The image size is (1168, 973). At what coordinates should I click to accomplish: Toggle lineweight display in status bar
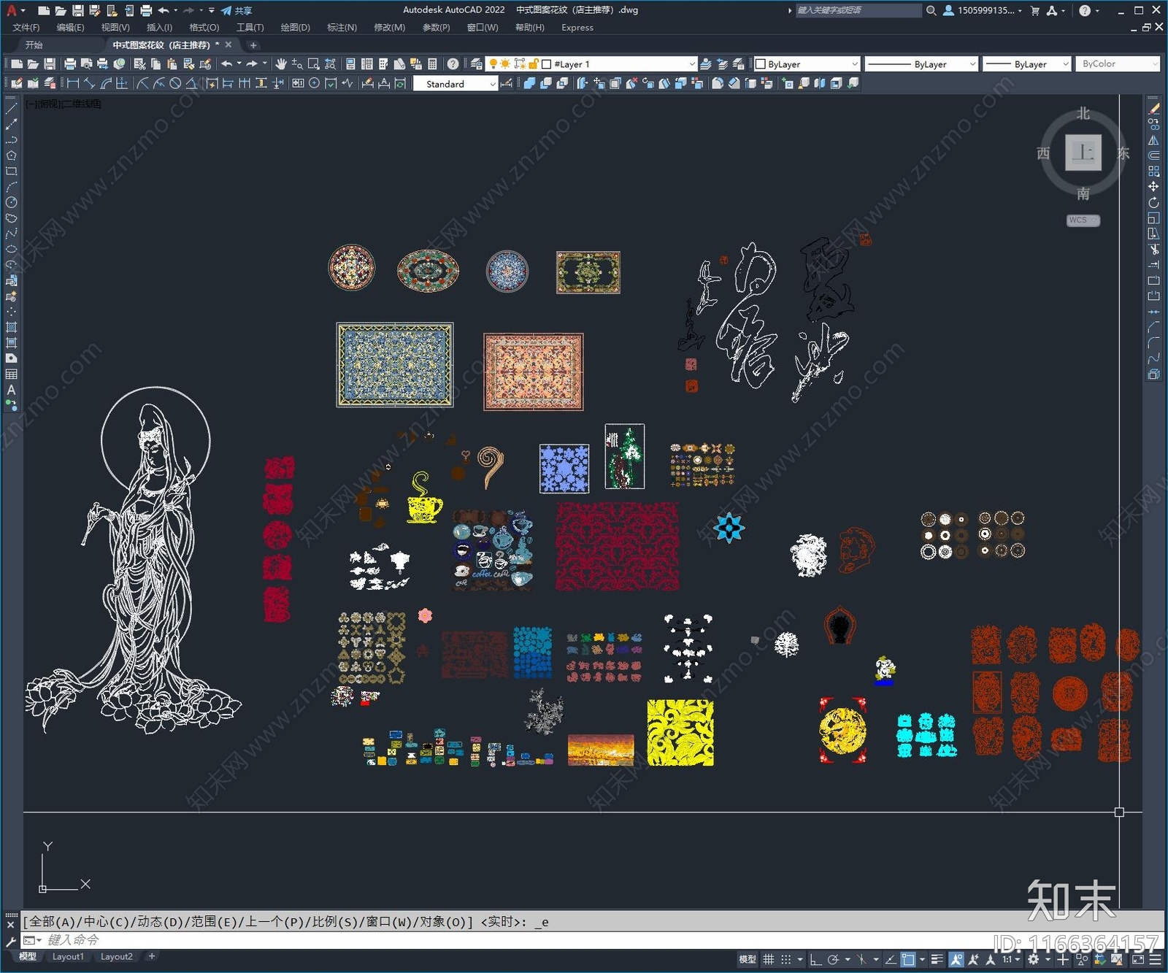(938, 960)
